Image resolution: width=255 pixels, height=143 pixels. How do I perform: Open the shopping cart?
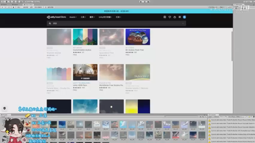(175, 17)
